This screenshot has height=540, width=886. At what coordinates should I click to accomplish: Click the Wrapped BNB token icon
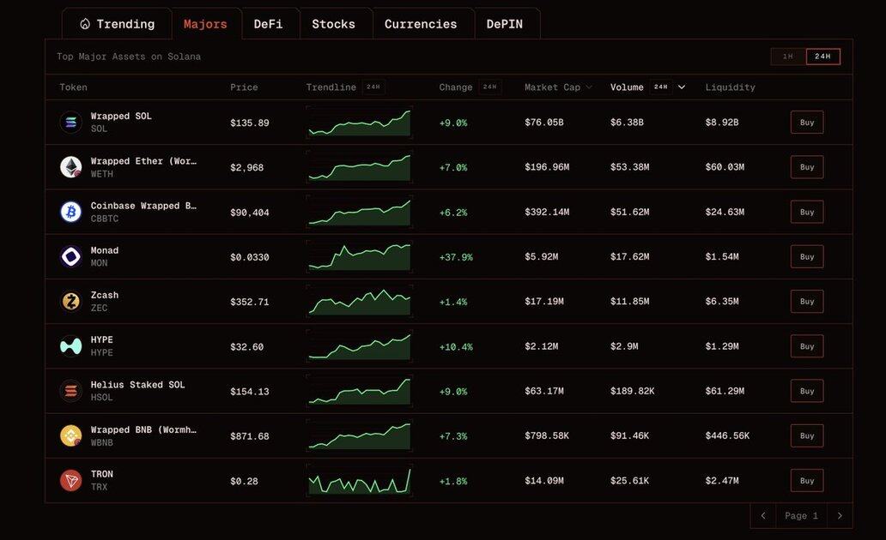coord(70,435)
